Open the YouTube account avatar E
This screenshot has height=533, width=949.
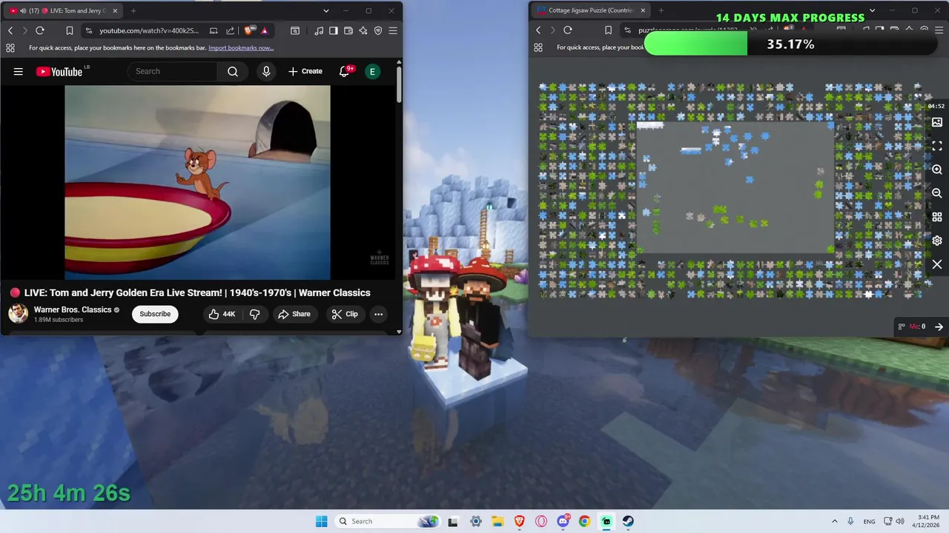click(372, 71)
